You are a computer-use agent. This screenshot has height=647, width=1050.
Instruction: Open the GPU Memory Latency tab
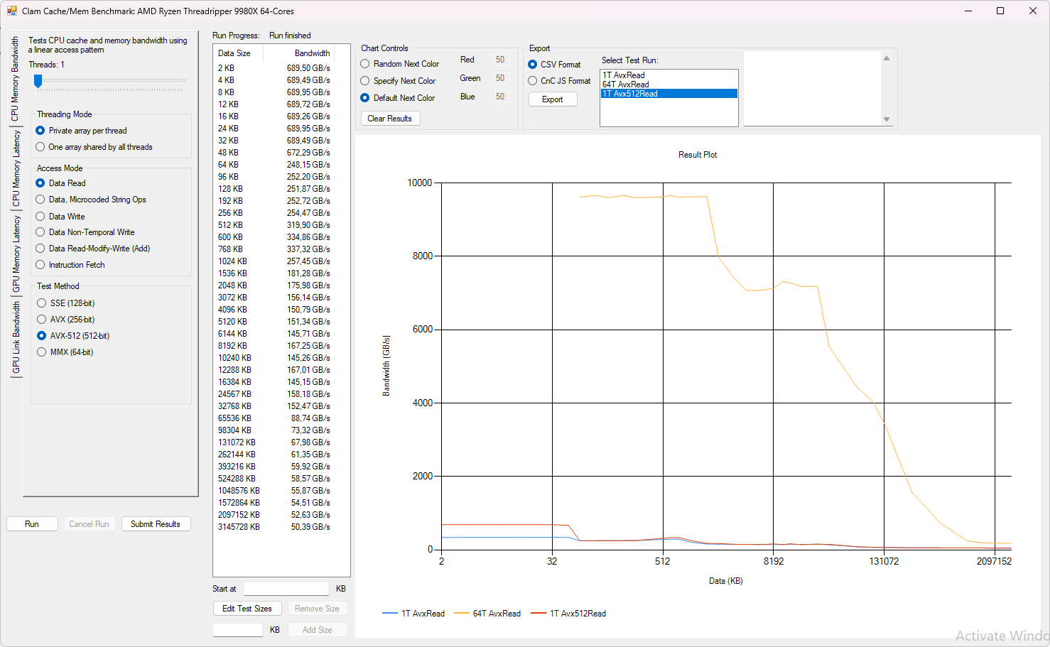[x=15, y=254]
